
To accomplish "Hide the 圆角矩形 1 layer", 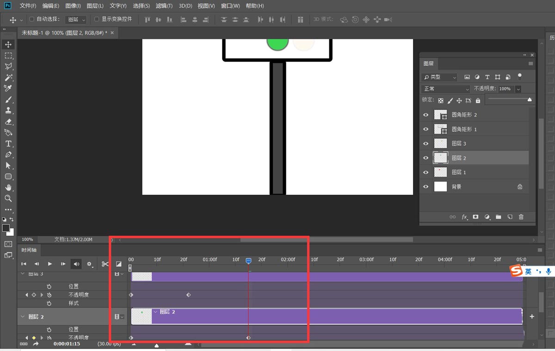I will click(x=426, y=129).
